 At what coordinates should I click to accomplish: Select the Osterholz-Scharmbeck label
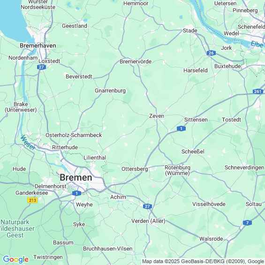click(x=74, y=135)
